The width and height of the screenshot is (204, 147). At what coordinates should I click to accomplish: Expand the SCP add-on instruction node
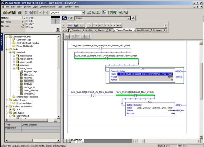point(10,109)
